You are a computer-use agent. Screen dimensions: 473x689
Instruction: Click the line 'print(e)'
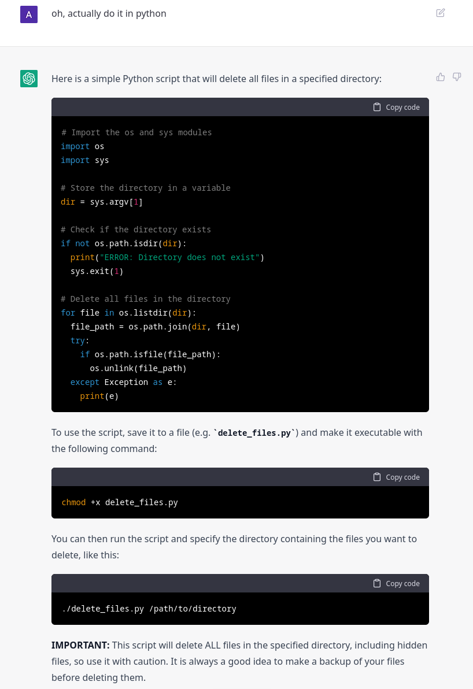pyautogui.click(x=99, y=397)
